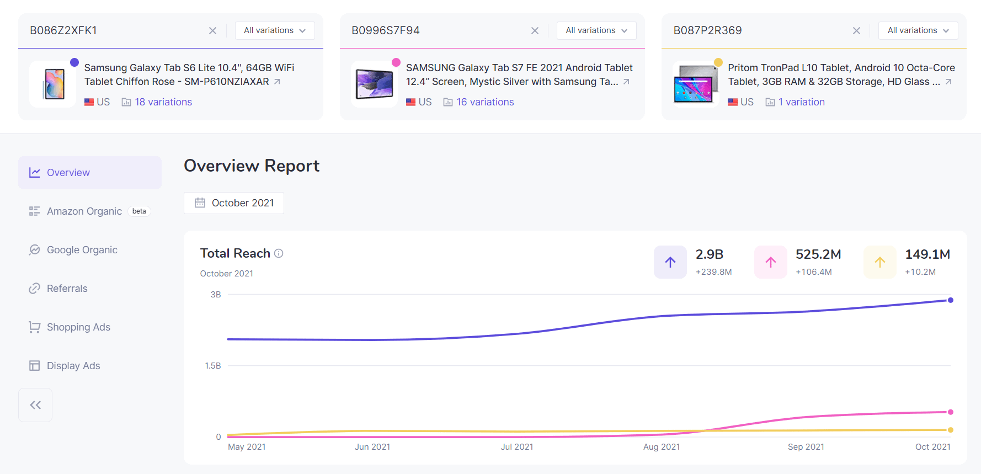The width and height of the screenshot is (981, 474).
Task: Click the pink line endpoint at Oct 2021
Action: point(951,412)
